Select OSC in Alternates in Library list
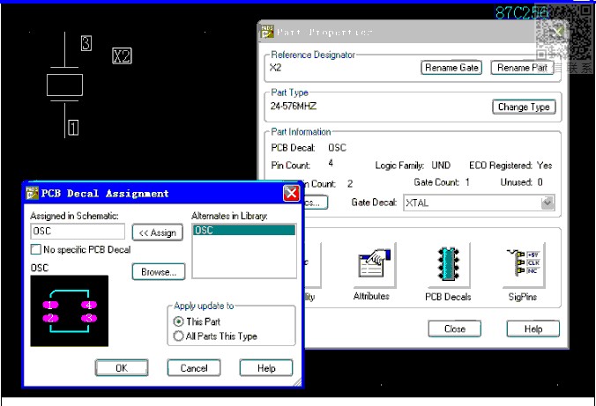This screenshot has height=406, width=596. 244,230
